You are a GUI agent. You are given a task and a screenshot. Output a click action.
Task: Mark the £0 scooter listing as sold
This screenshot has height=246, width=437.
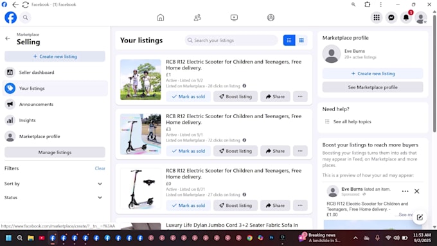pos(188,206)
